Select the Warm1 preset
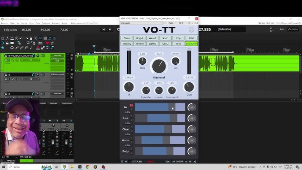 [x=152, y=38]
